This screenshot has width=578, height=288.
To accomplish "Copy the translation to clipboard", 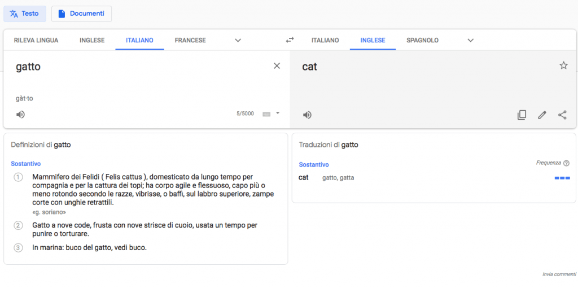I will coord(522,115).
